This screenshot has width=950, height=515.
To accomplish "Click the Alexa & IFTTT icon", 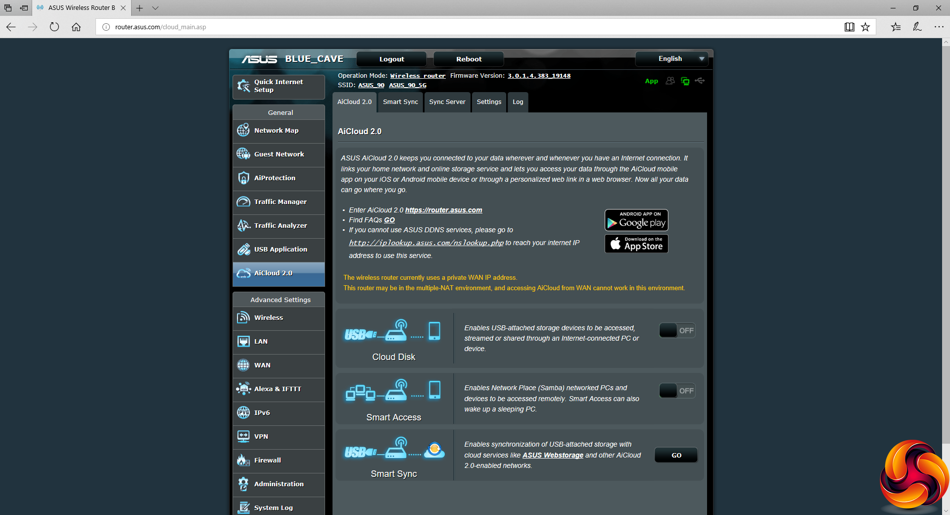I will coord(243,389).
